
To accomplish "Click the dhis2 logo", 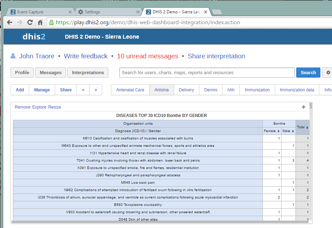I will [x=34, y=37].
